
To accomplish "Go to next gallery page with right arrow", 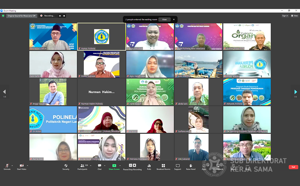I will [x=295, y=92].
